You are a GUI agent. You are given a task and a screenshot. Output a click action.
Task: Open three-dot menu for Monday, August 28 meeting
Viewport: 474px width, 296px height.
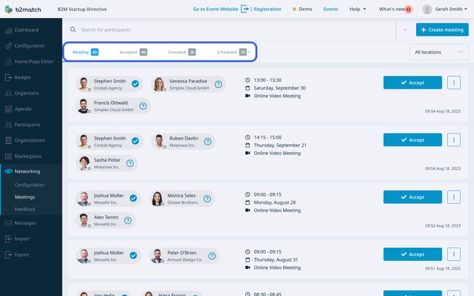tap(454, 197)
